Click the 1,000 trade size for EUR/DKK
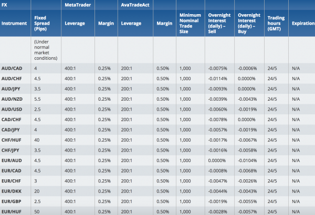This screenshot has width=315, height=215. (x=185, y=191)
